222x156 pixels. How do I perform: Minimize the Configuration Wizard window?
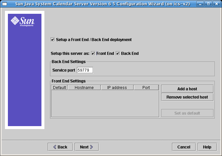pos(200,4)
